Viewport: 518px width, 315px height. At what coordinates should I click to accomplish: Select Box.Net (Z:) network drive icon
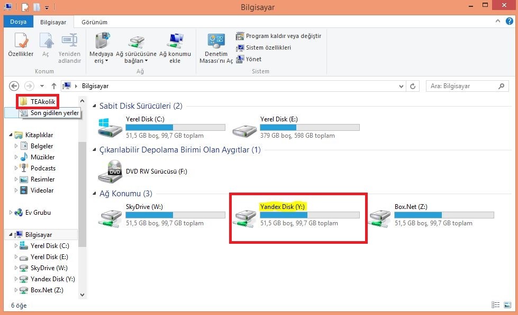click(x=379, y=218)
